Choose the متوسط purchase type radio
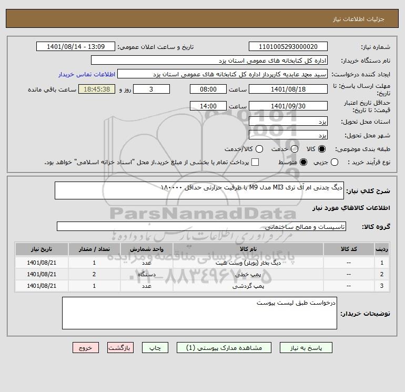 (x=303, y=162)
